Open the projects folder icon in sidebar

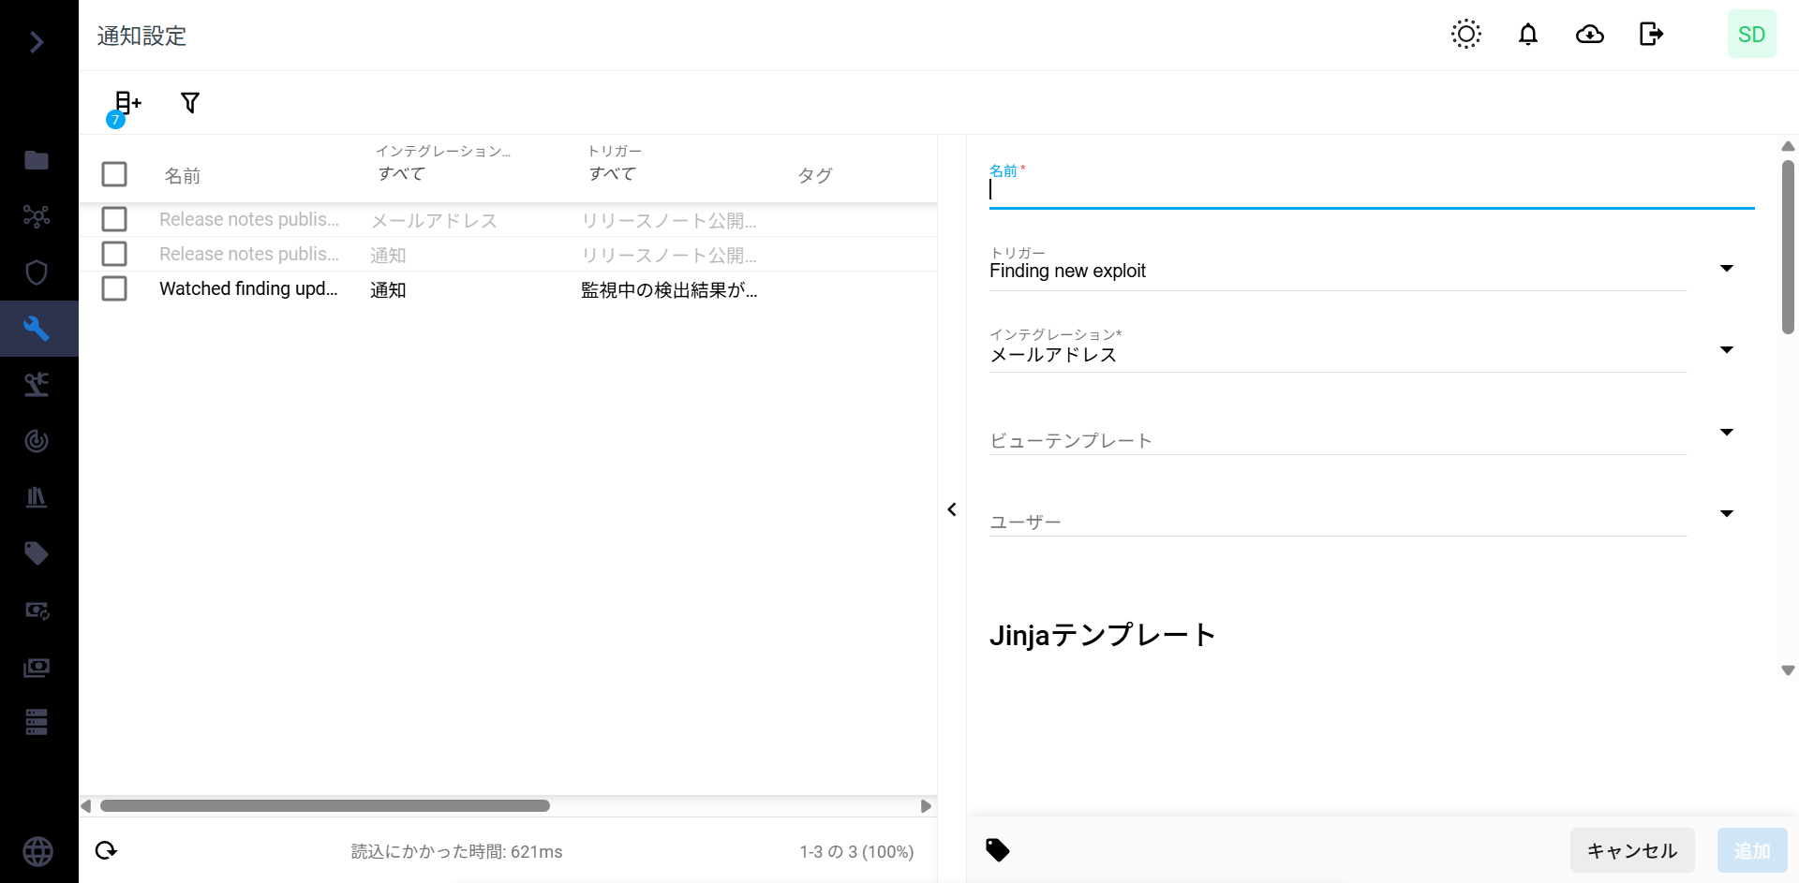tap(37, 159)
